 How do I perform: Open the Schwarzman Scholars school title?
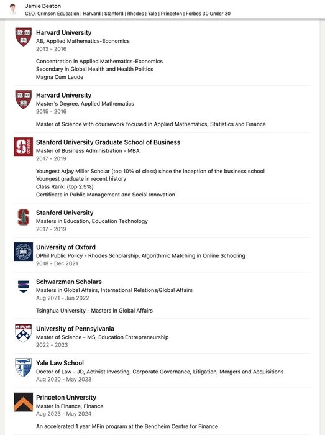coord(69,282)
